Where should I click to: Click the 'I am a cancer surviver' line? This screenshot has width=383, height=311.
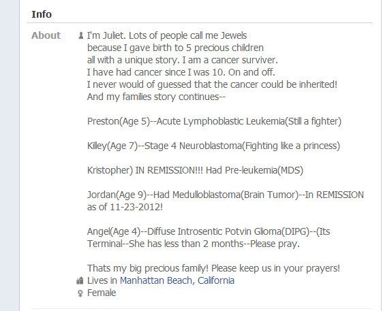(x=183, y=60)
